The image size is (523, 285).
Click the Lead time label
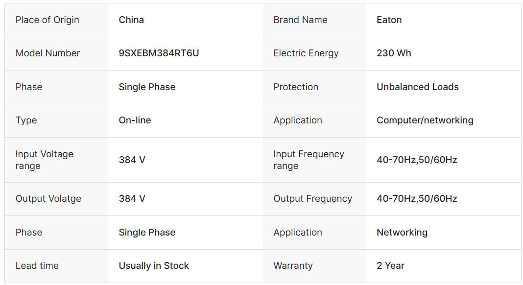click(x=37, y=266)
